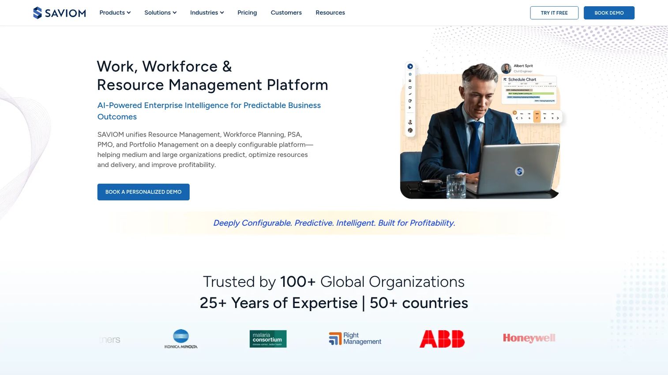
Task: Click the SAVIOM logo in header
Action: pos(60,13)
